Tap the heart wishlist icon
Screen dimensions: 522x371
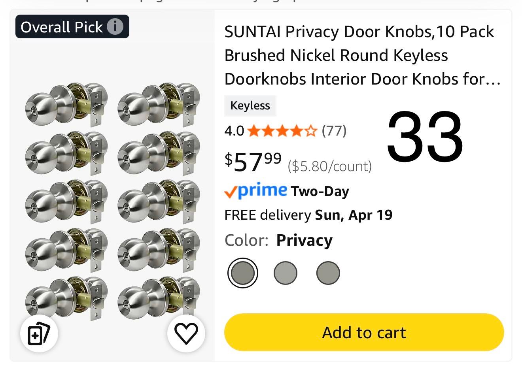(x=186, y=333)
